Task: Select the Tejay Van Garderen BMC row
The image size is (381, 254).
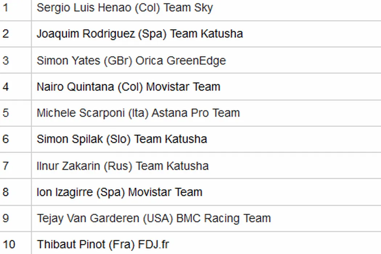Action: click(154, 218)
